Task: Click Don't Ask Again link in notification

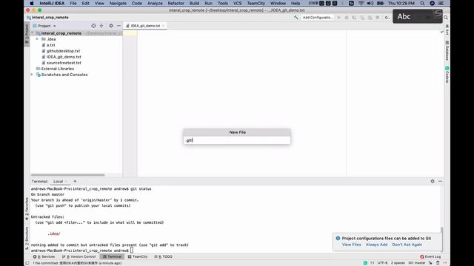Action: pos(407,245)
